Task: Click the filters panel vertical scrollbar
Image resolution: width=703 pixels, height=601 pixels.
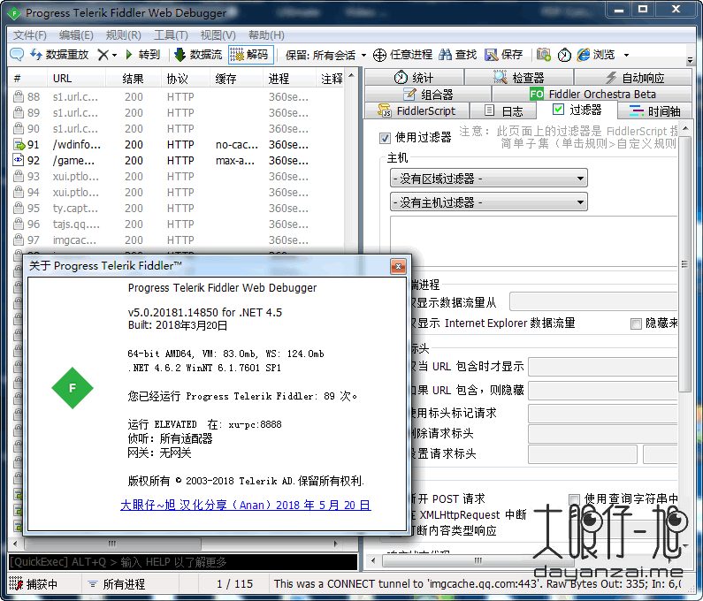Action: coord(684,264)
